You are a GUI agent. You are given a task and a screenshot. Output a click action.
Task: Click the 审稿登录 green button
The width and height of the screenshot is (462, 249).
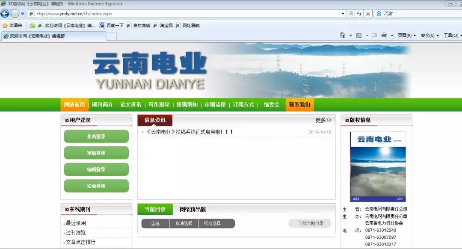[x=96, y=153]
